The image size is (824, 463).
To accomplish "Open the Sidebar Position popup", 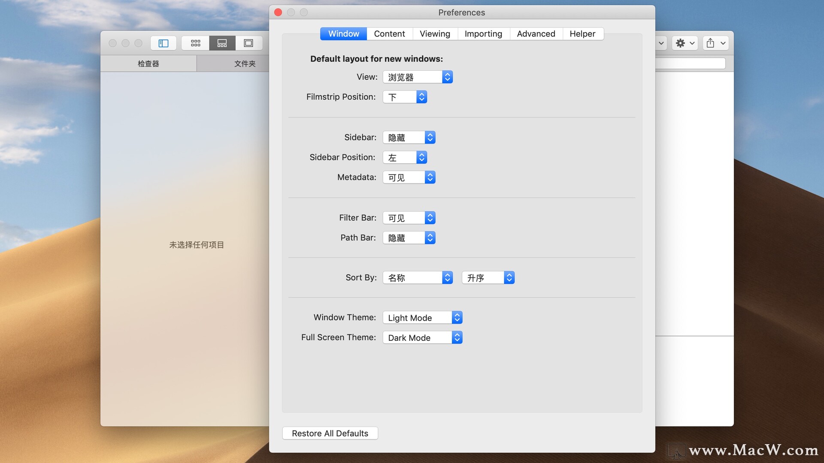I will [x=405, y=157].
